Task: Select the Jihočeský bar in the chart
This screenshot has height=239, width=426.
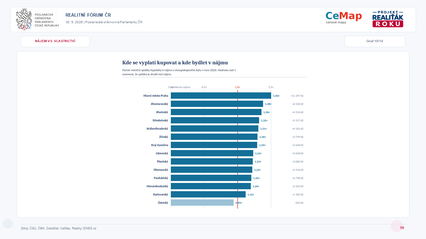Action: point(216,112)
